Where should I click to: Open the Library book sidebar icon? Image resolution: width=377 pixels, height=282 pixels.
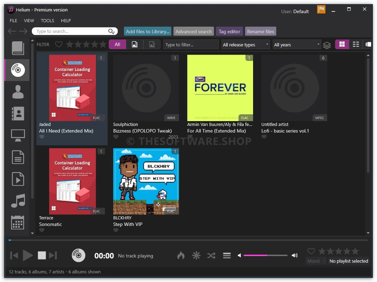click(18, 48)
